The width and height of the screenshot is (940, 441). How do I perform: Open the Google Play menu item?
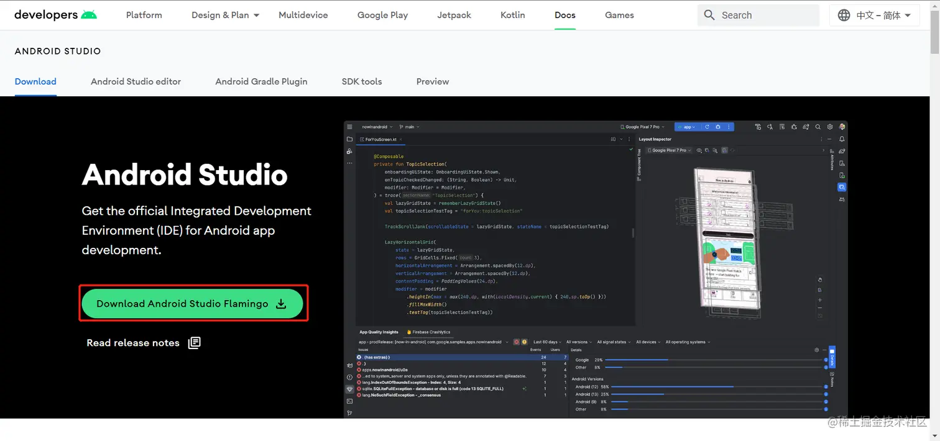click(x=382, y=15)
